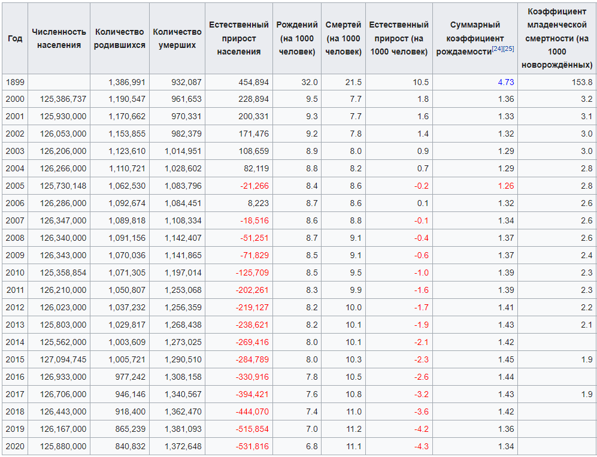This screenshot has width=597, height=457.
Task: Click deaths value 1,381,093
Action: 183,429
